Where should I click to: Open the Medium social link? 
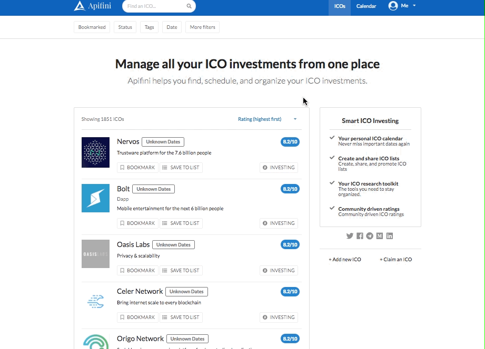click(380, 236)
